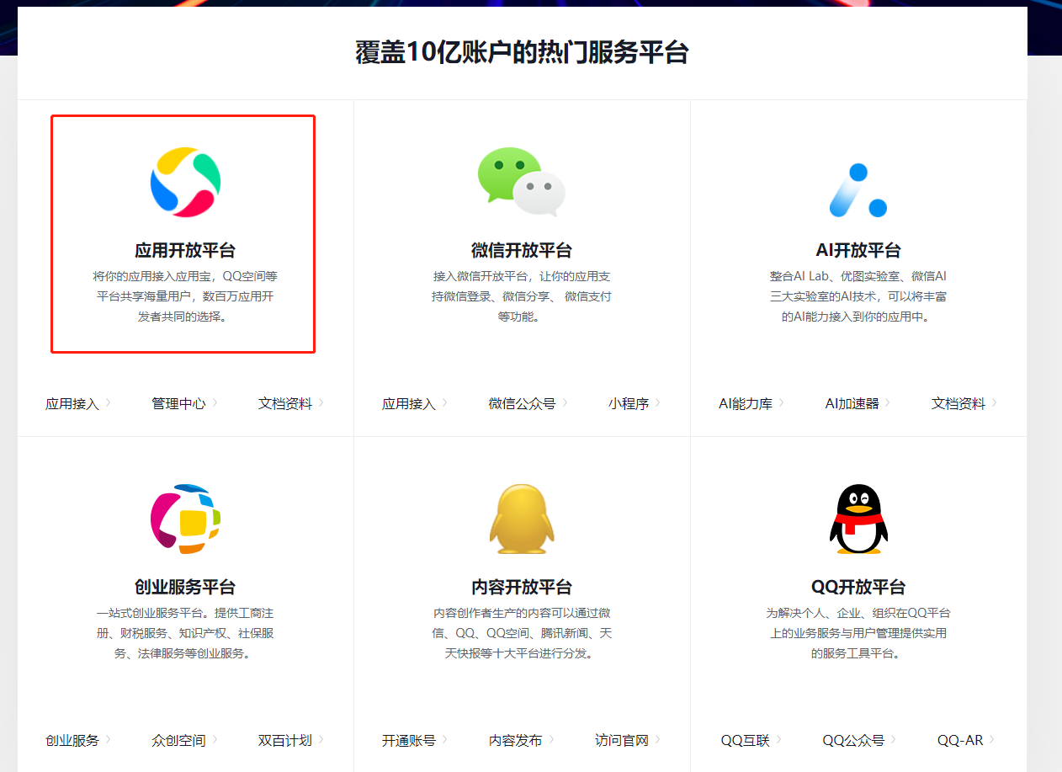This screenshot has width=1062, height=772.
Task: Click the QQ-AR link
Action: [960, 740]
